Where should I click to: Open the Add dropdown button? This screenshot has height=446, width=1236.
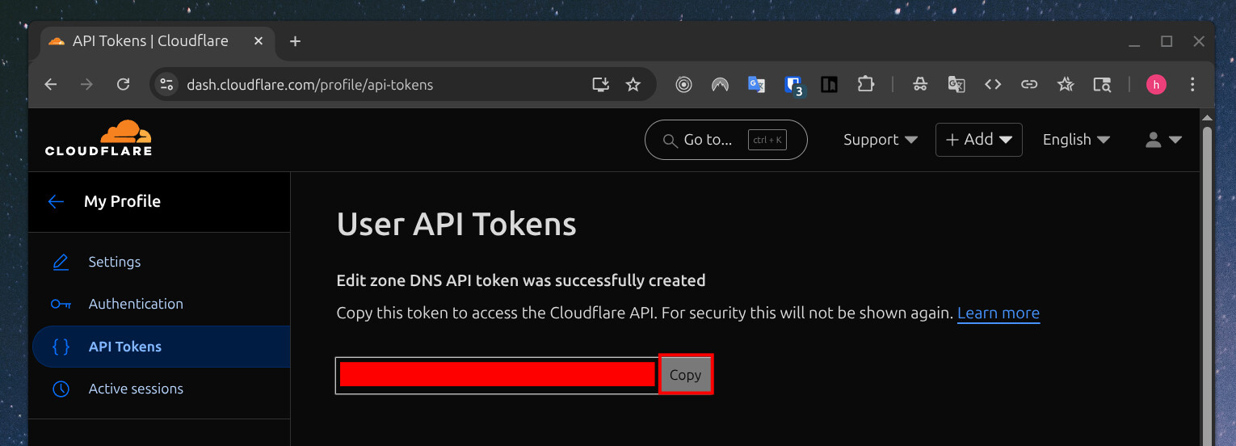click(979, 140)
